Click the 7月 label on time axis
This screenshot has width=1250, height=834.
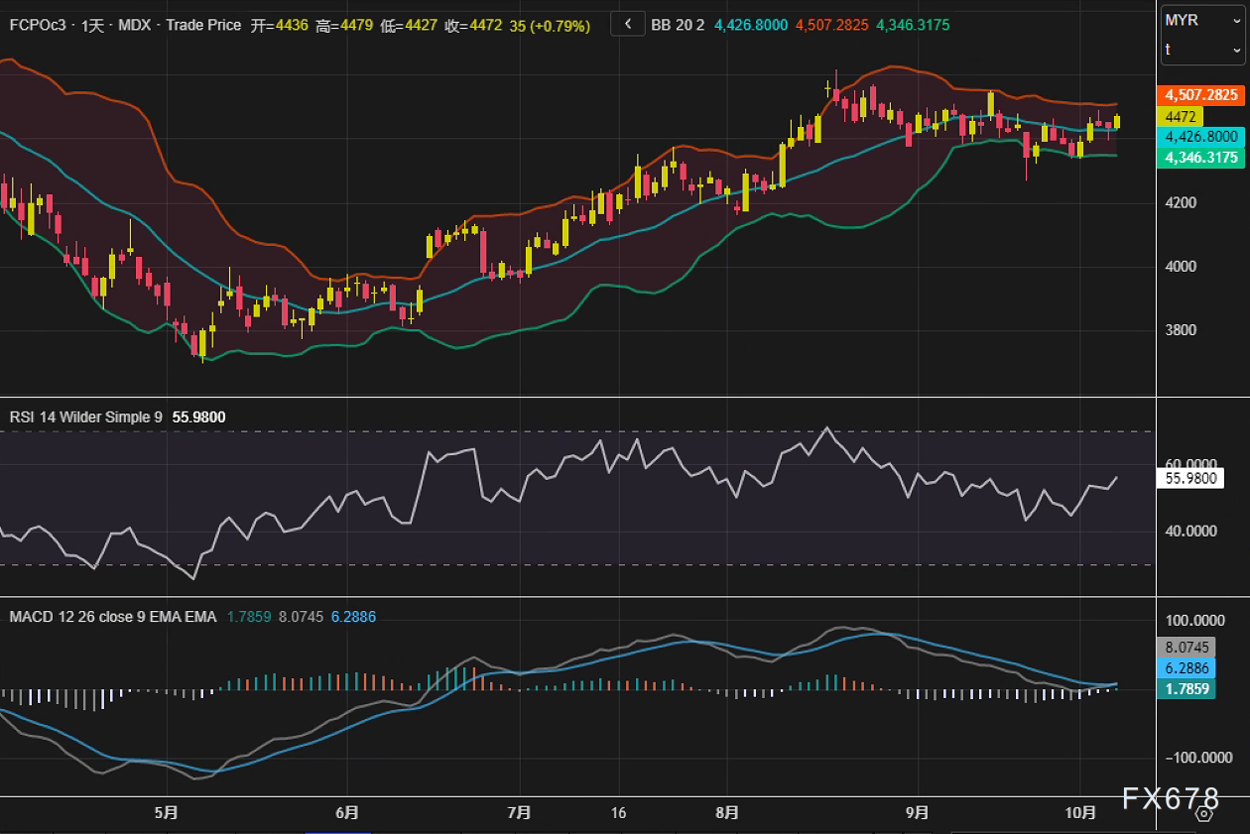(x=519, y=812)
